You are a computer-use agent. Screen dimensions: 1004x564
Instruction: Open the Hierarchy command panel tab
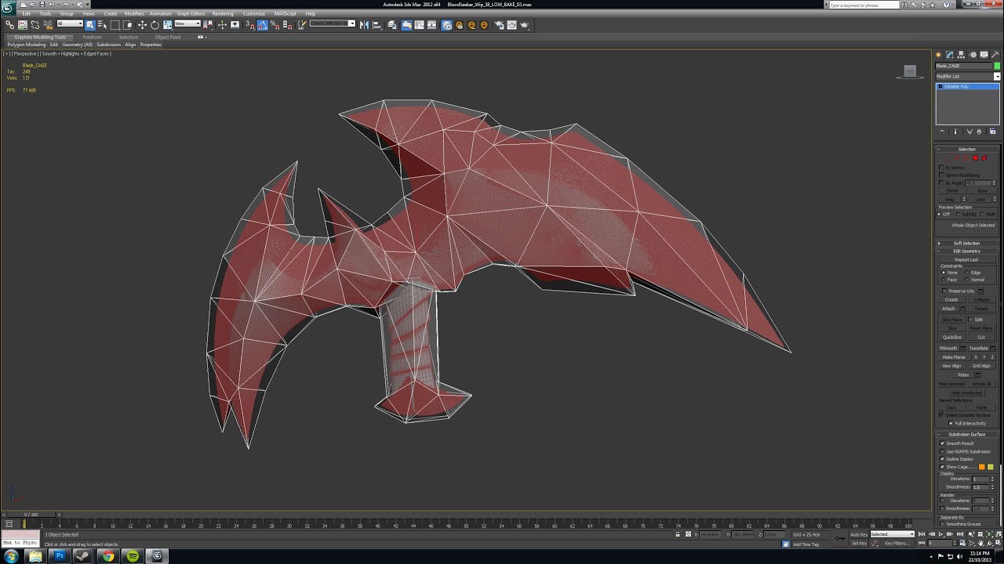(960, 55)
